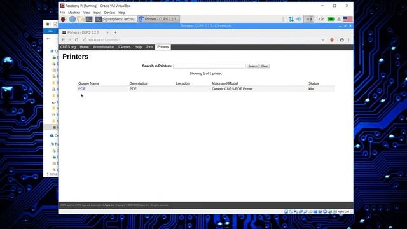Open the VirtualBox File menu

[x=62, y=13]
